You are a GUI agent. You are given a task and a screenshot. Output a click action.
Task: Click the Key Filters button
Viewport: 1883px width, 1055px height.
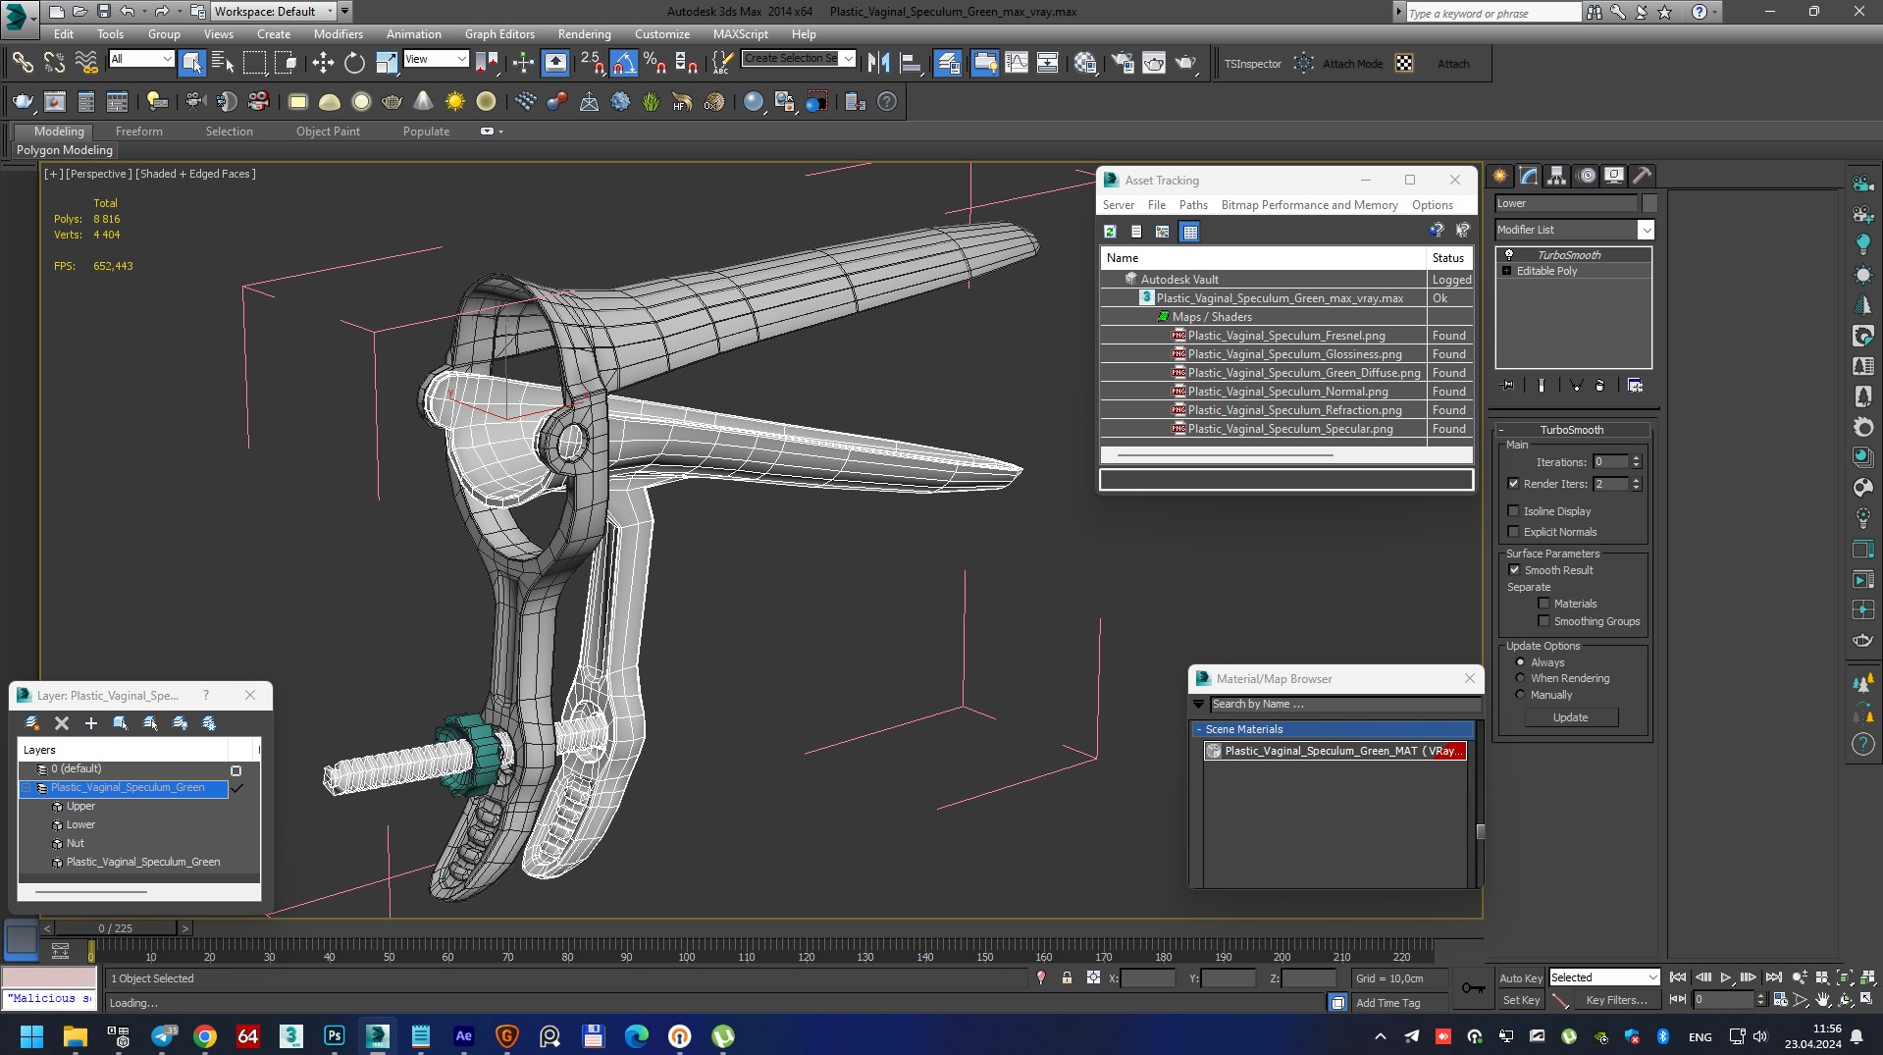click(1616, 1000)
